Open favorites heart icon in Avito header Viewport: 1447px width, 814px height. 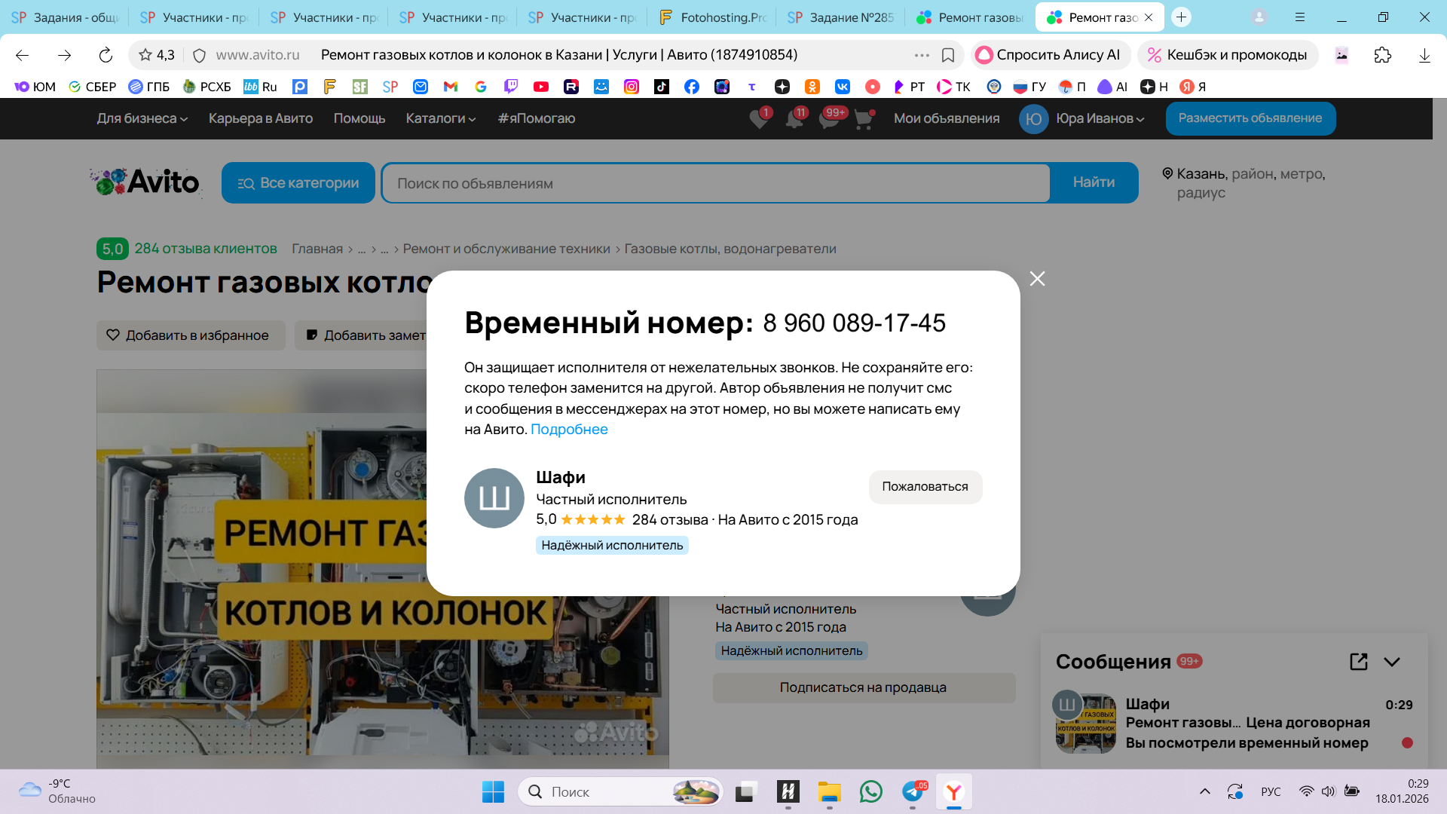759,119
